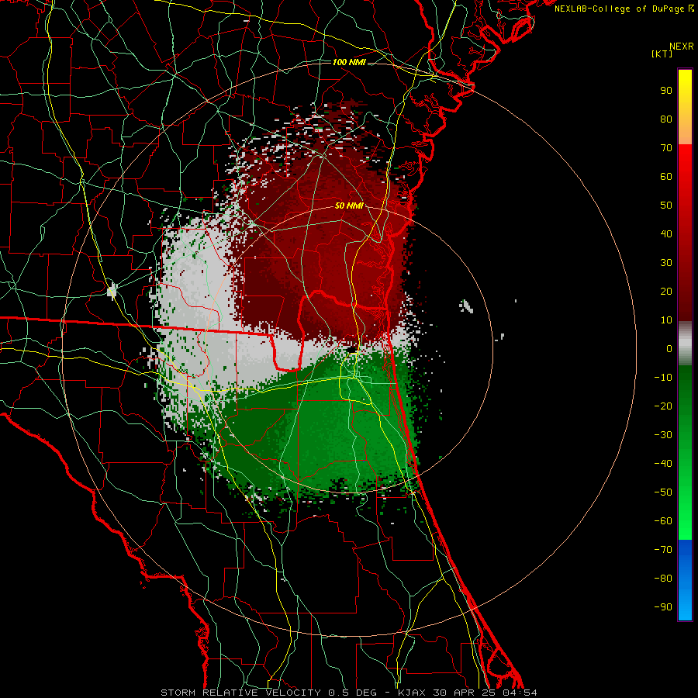
Task: Click the 0 value on the velocity scale
Action: 669,349
